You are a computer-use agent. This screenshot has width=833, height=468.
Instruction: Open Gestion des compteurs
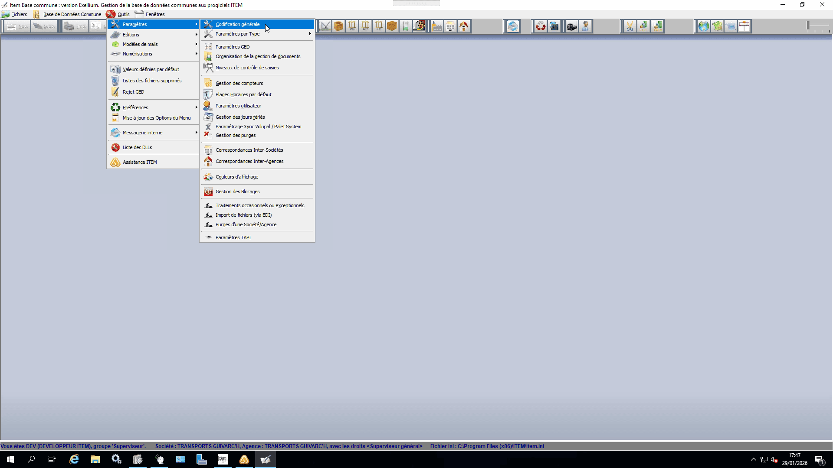257,83
